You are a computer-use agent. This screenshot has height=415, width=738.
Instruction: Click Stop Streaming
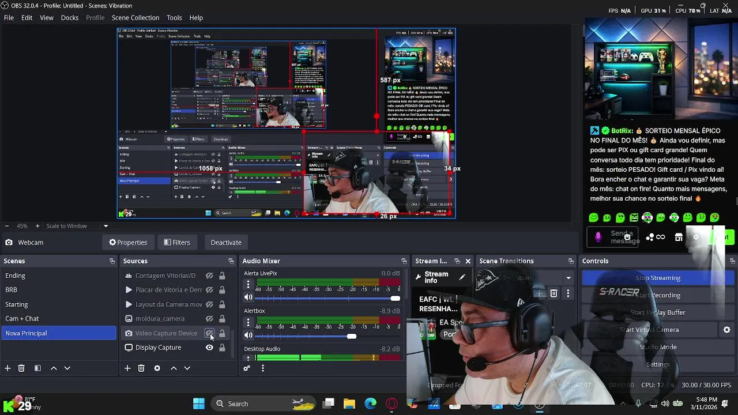click(x=658, y=278)
